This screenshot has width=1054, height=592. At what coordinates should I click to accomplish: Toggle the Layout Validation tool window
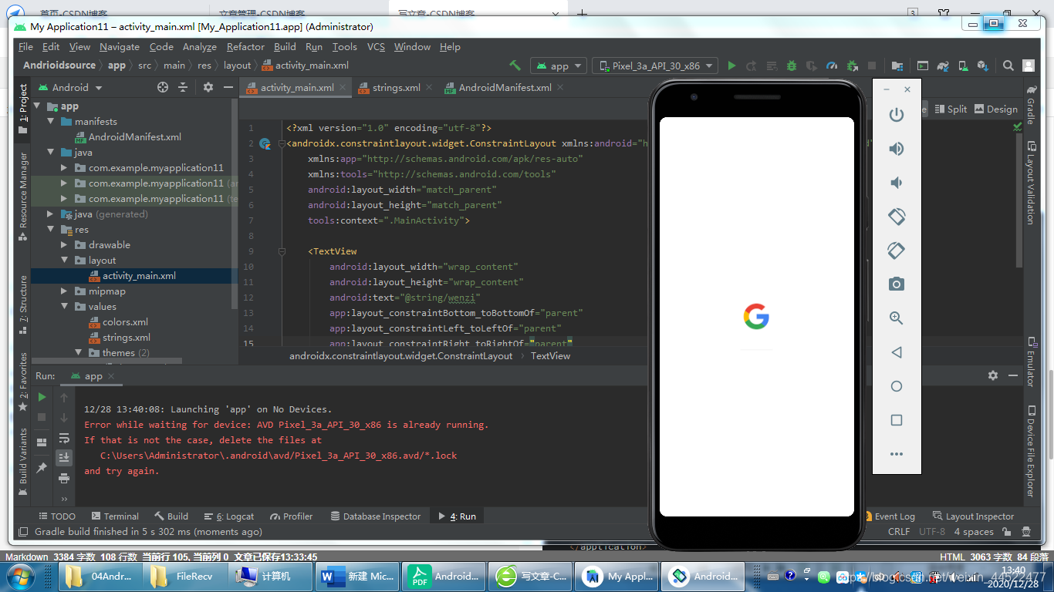(1030, 183)
